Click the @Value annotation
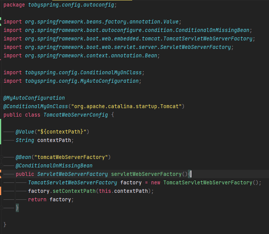The image size is (269, 234). pyautogui.click(x=25, y=132)
